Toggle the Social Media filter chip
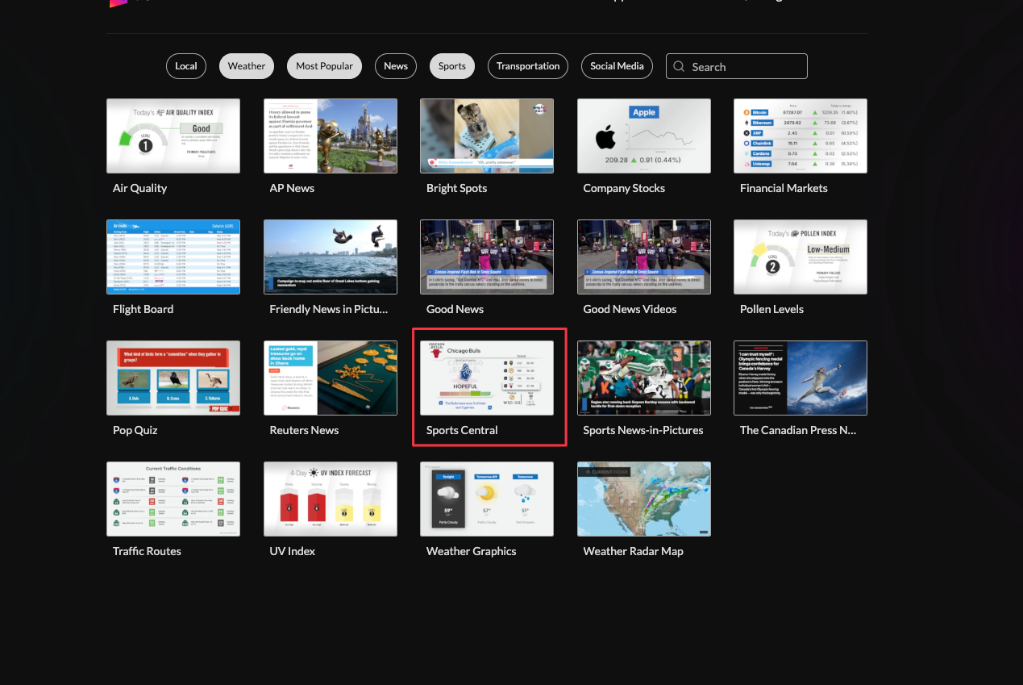Viewport: 1023px width, 685px height. (617, 66)
